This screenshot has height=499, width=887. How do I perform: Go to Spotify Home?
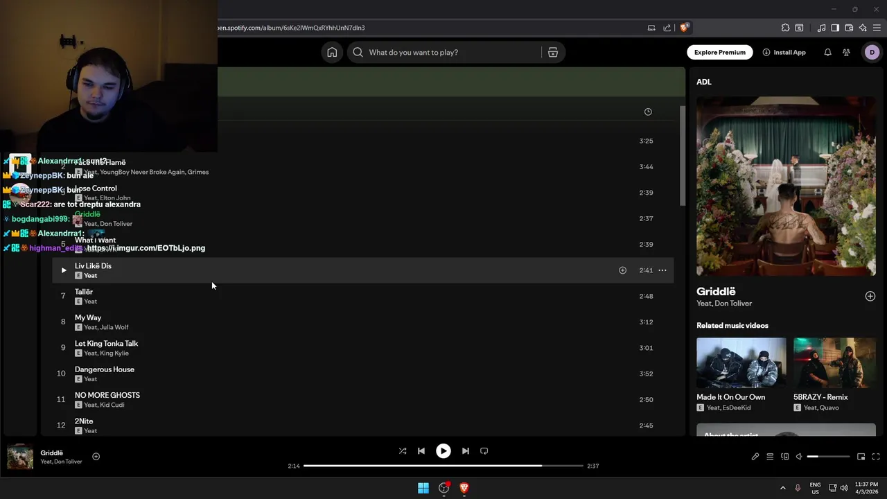332,53
